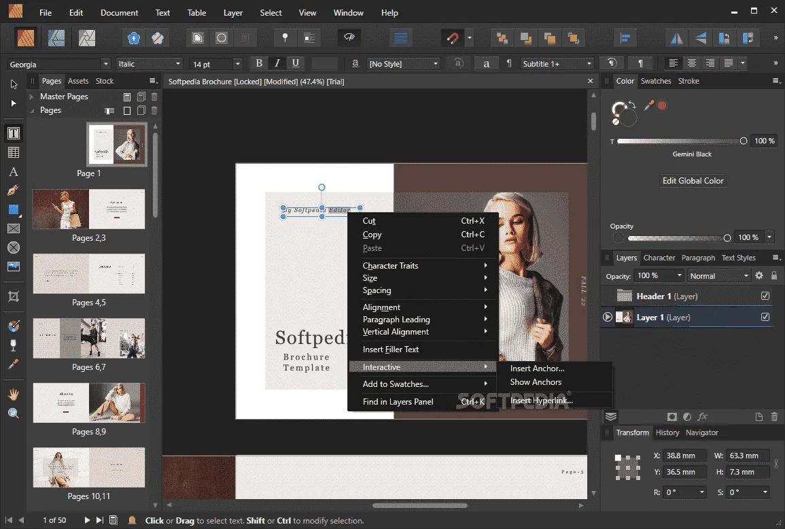Viewport: 785px width, 529px height.
Task: Select the View hand tool
Action: [14, 394]
